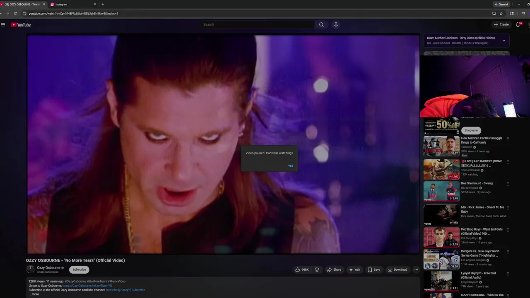Switch to the Instagram tab

click(x=72, y=4)
